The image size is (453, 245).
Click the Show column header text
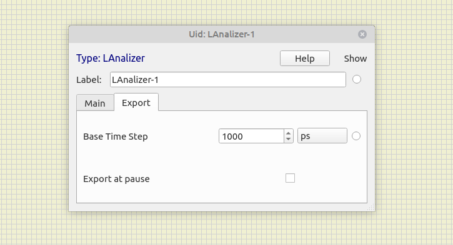coord(356,59)
